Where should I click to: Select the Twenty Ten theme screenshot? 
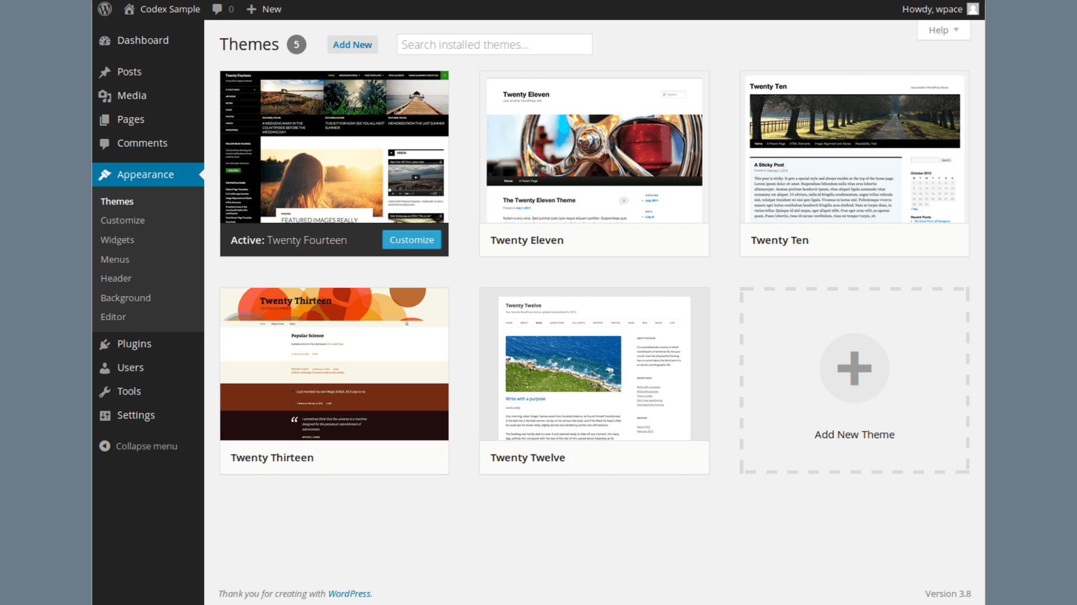point(854,147)
